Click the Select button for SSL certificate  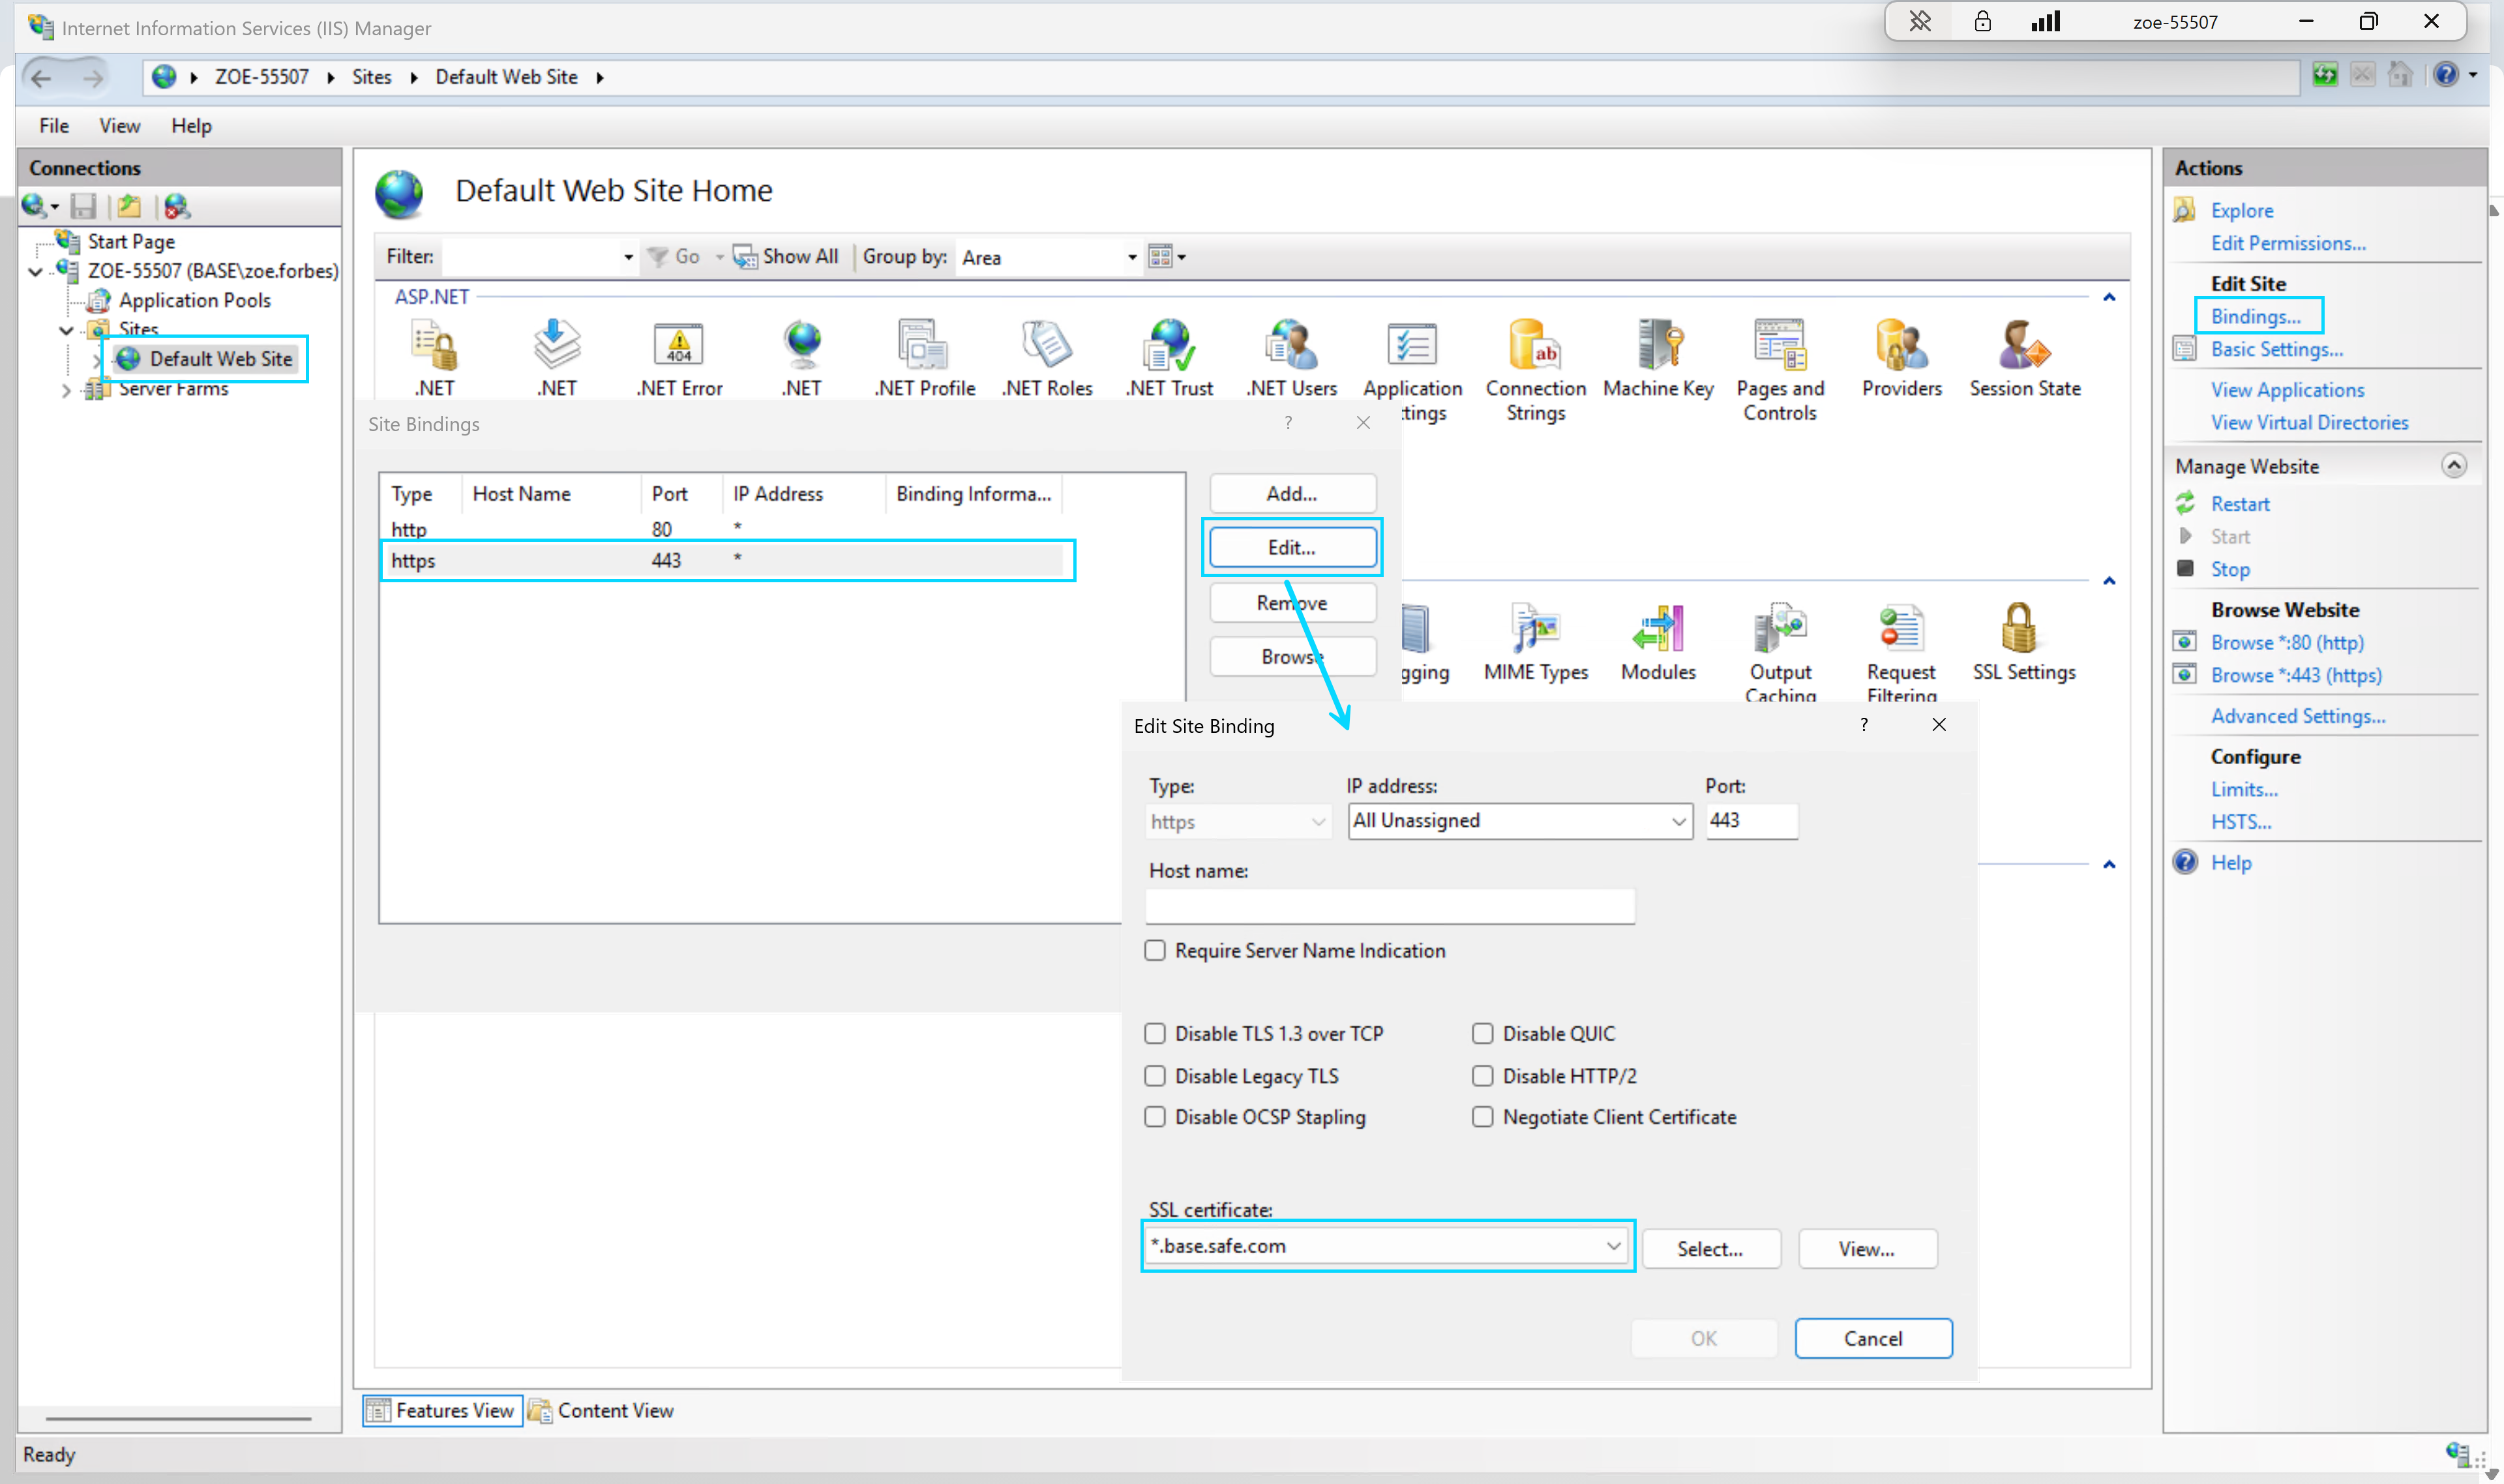coord(1710,1248)
